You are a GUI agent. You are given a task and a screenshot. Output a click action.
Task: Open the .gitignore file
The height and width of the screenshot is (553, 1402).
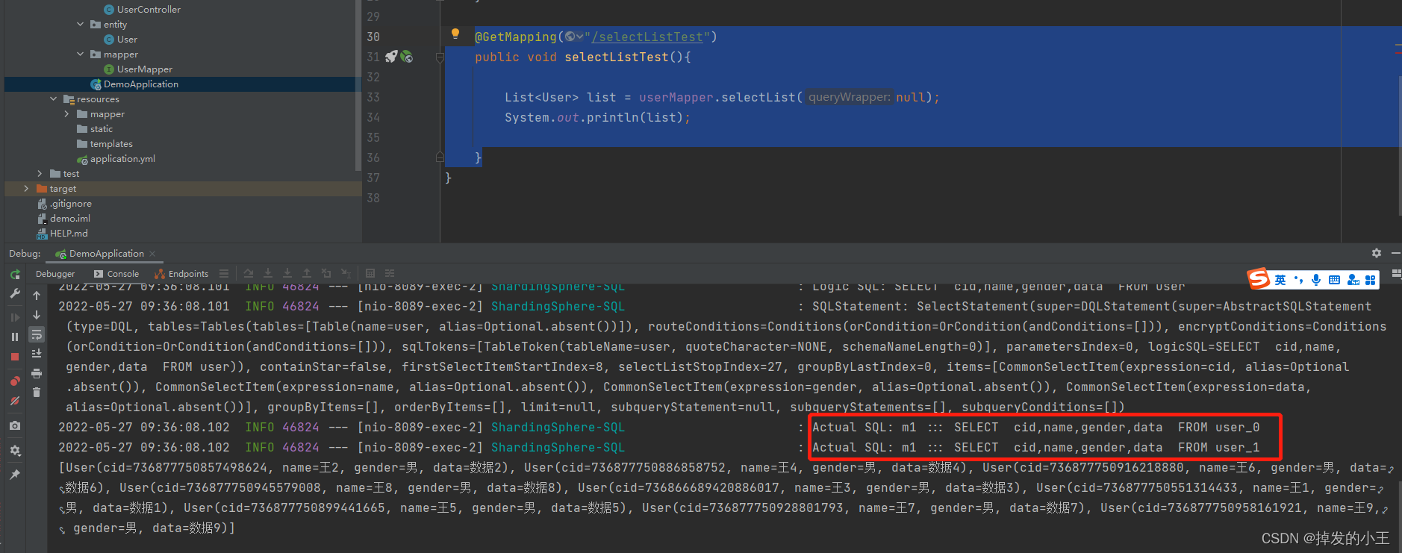pos(64,203)
